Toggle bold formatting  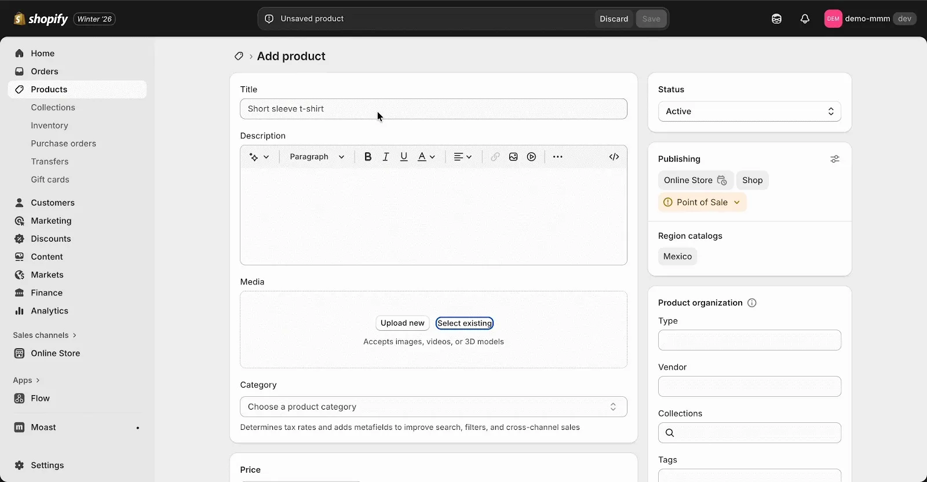coord(368,157)
